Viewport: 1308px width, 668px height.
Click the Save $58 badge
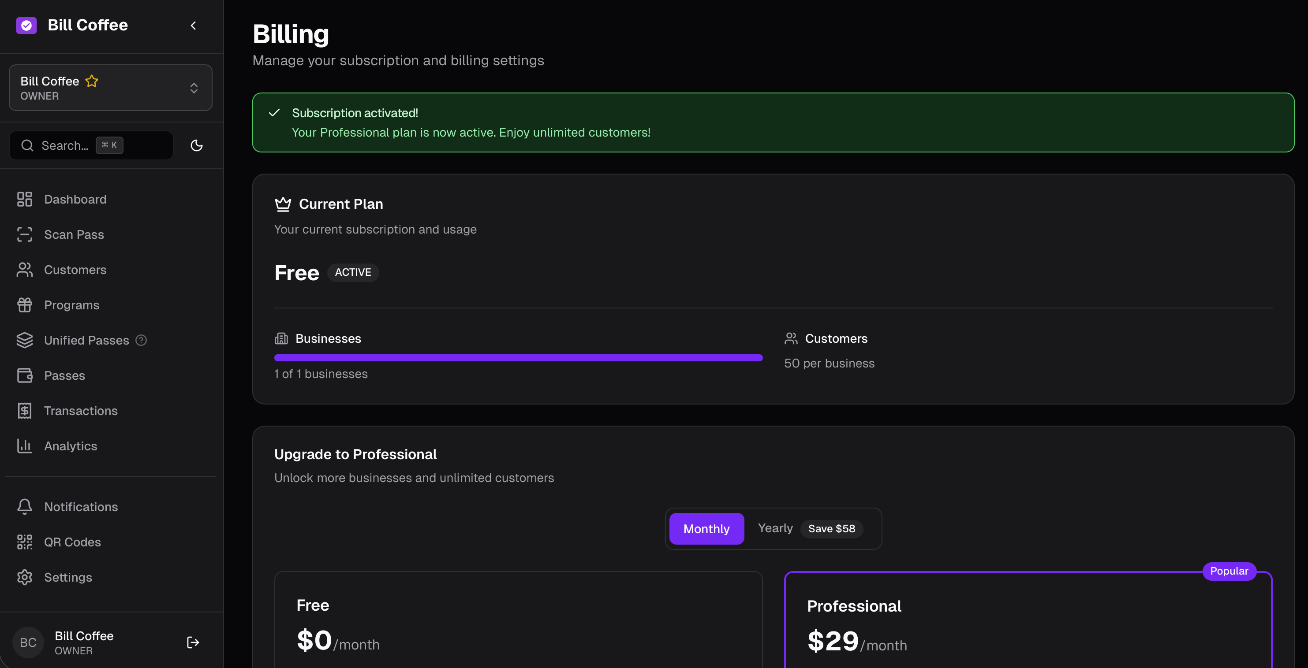point(831,528)
